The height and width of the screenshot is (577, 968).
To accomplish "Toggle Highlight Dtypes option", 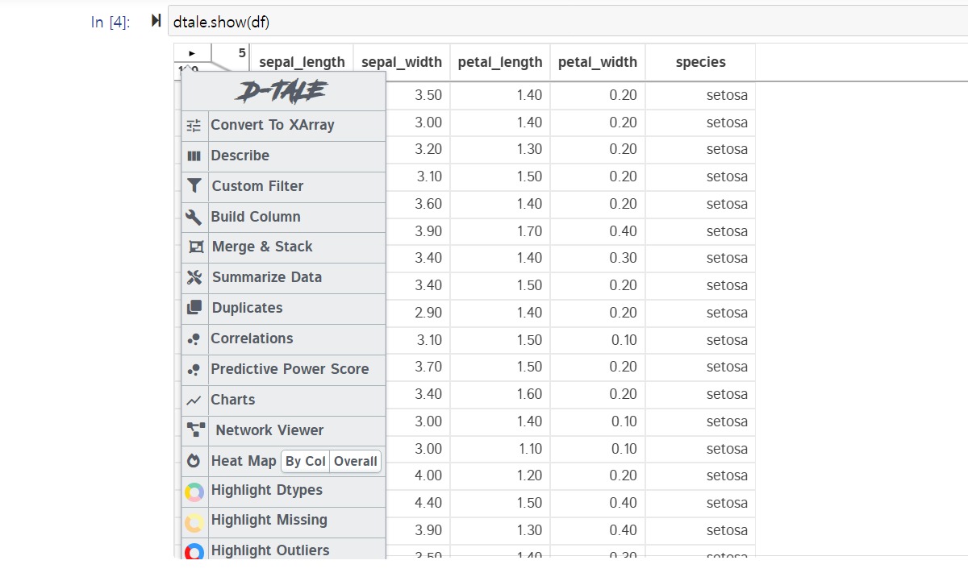I will pyautogui.click(x=284, y=492).
